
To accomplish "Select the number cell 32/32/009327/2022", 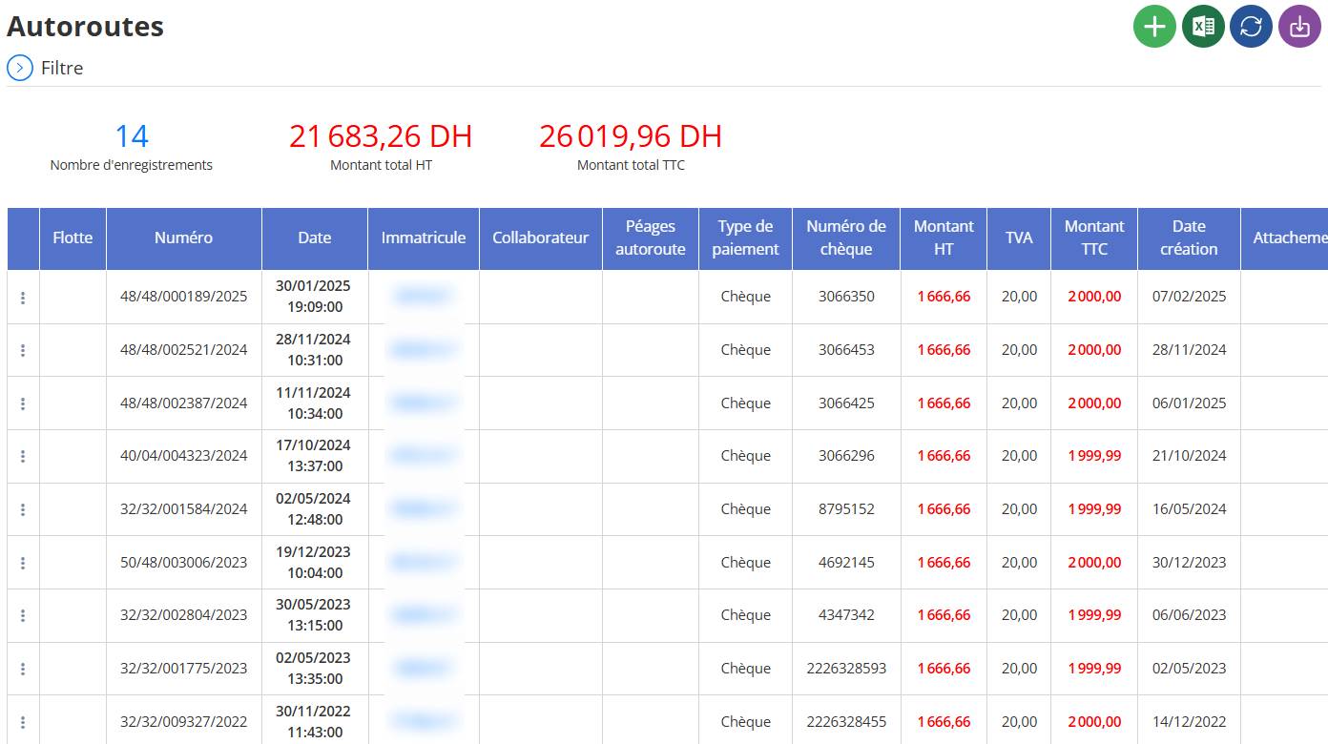I will [183, 722].
